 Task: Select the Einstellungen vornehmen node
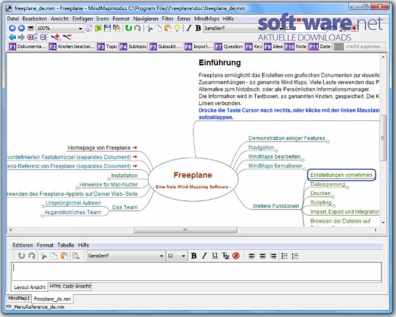click(x=341, y=175)
